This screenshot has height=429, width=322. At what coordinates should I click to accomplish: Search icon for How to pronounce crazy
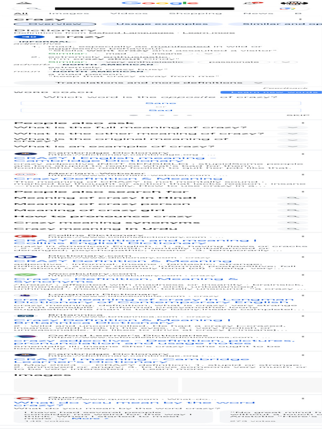click(x=292, y=217)
